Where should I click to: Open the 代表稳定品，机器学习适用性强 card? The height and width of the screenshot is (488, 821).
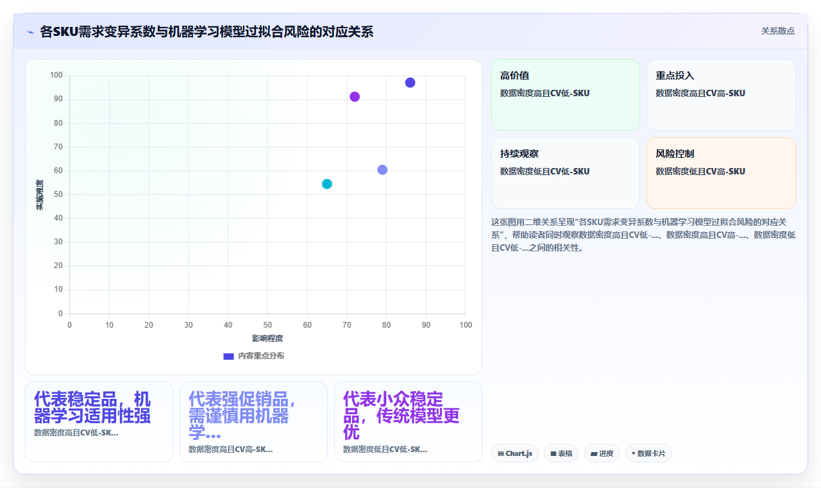99,422
